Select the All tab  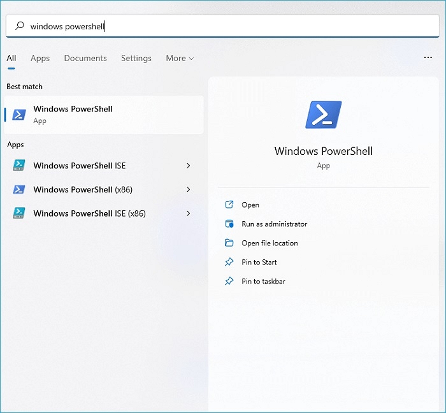tap(11, 58)
